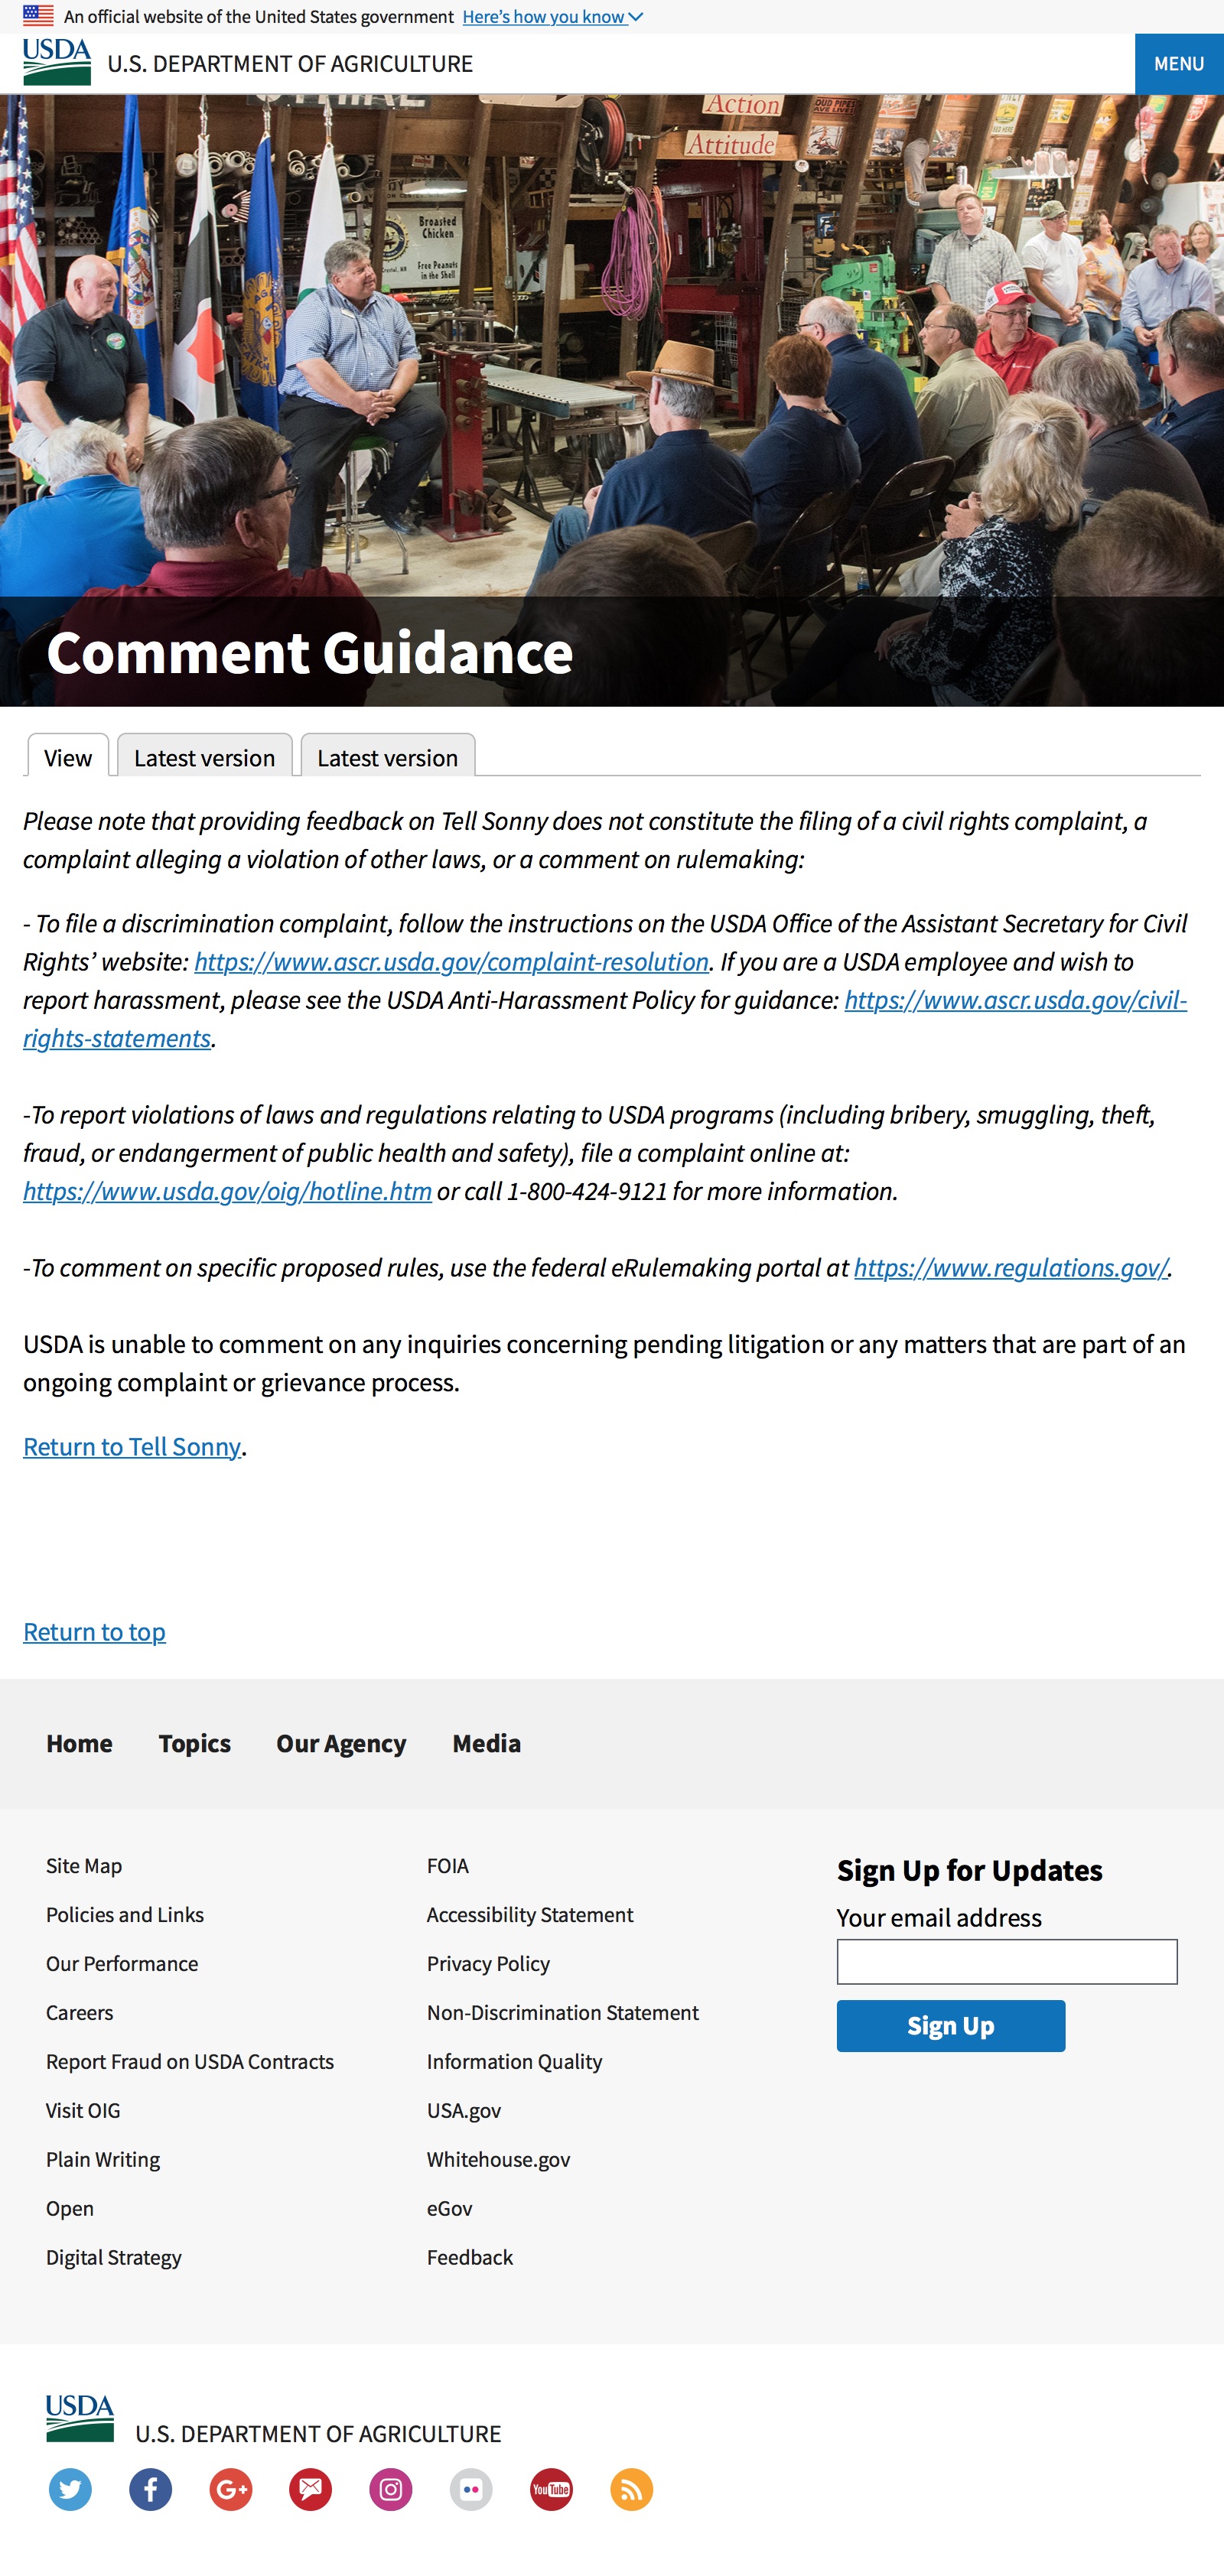Image resolution: width=1224 pixels, height=2576 pixels.
Task: Click the orange RSS feed icon
Action: 632,2489
